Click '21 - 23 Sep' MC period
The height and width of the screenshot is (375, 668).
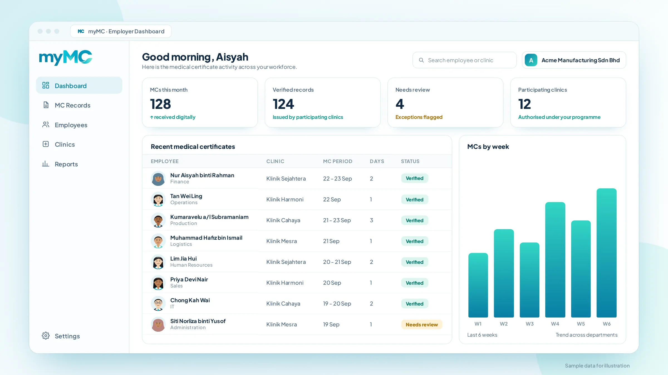pyautogui.click(x=337, y=220)
